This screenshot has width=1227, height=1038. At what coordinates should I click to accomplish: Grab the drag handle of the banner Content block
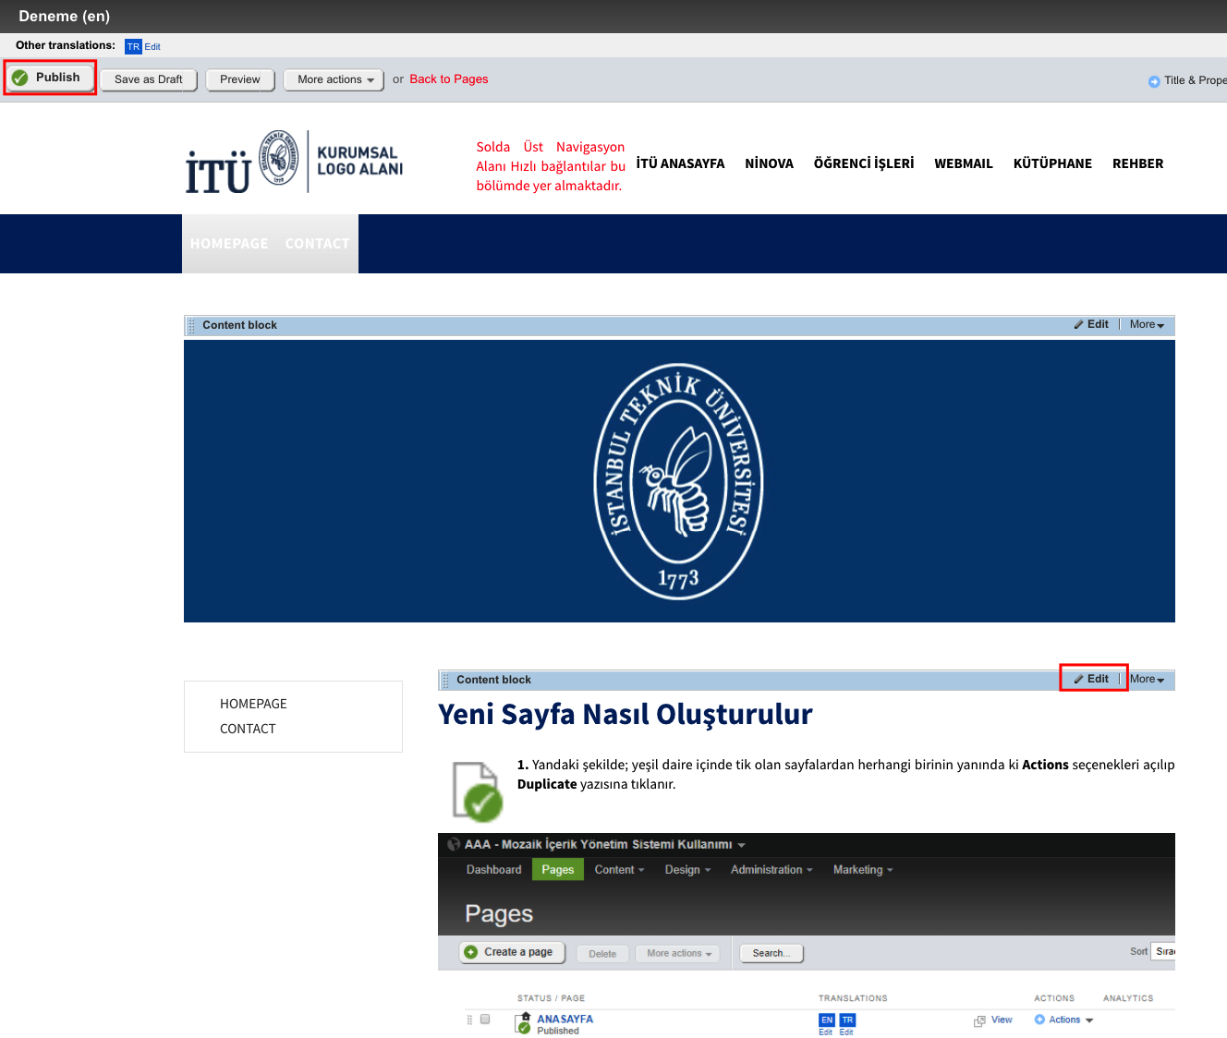pyautogui.click(x=191, y=325)
